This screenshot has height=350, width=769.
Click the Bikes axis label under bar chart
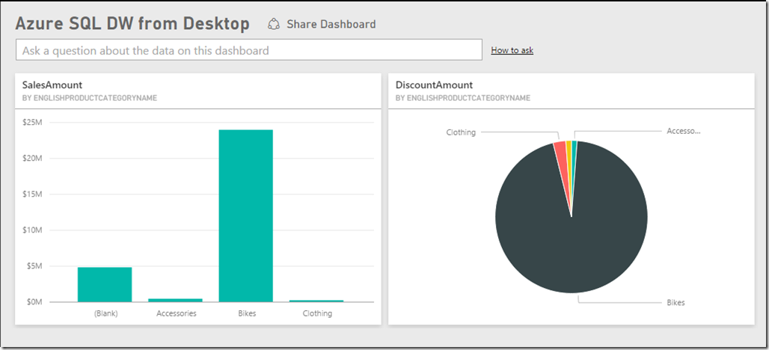point(247,313)
